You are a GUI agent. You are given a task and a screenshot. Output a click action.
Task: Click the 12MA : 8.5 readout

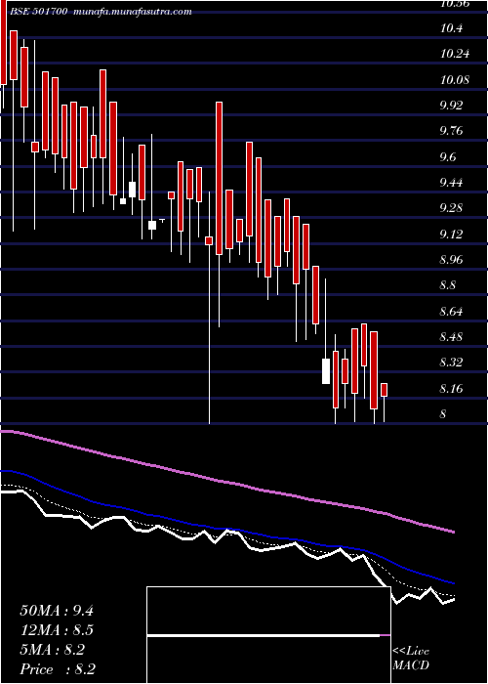[x=57, y=630]
